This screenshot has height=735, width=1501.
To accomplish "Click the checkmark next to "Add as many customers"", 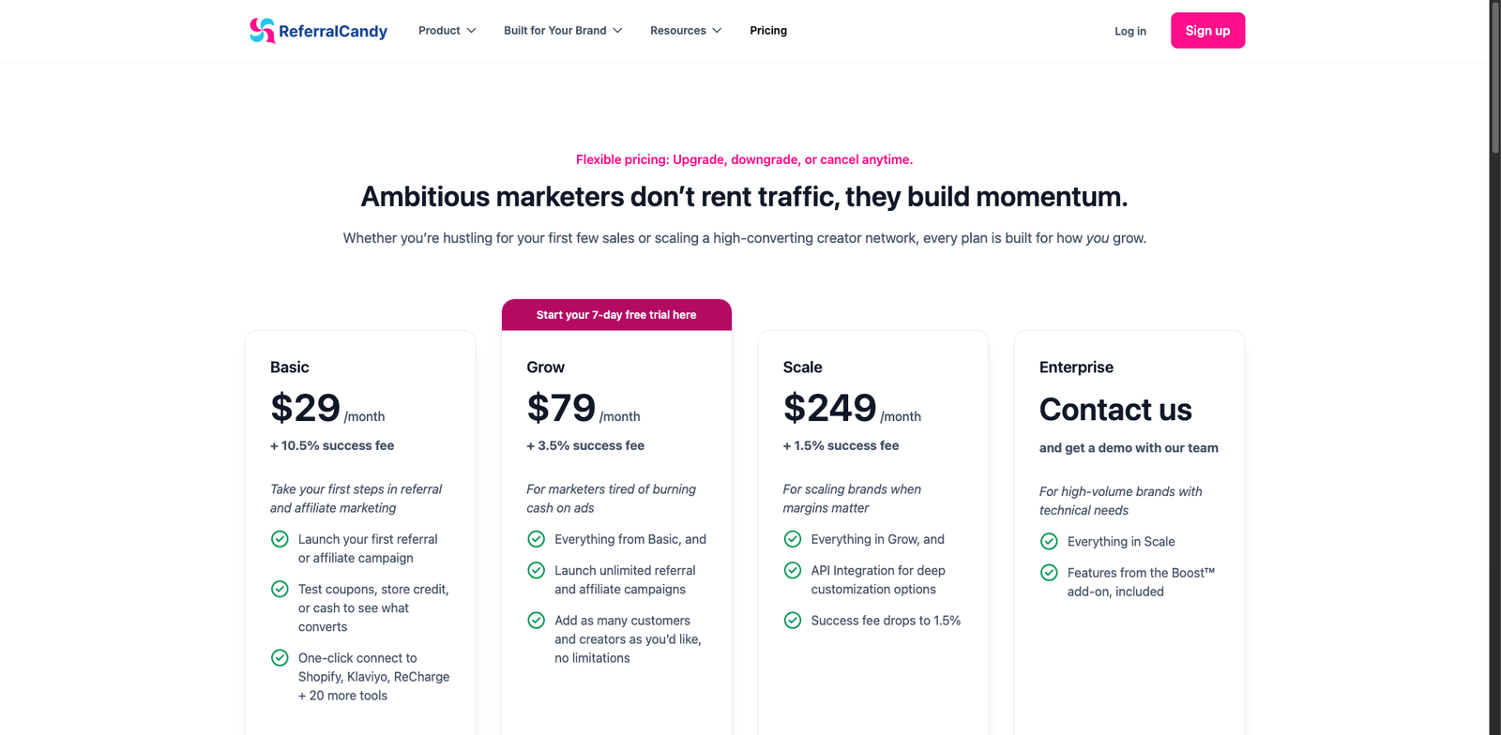I will click(x=537, y=621).
